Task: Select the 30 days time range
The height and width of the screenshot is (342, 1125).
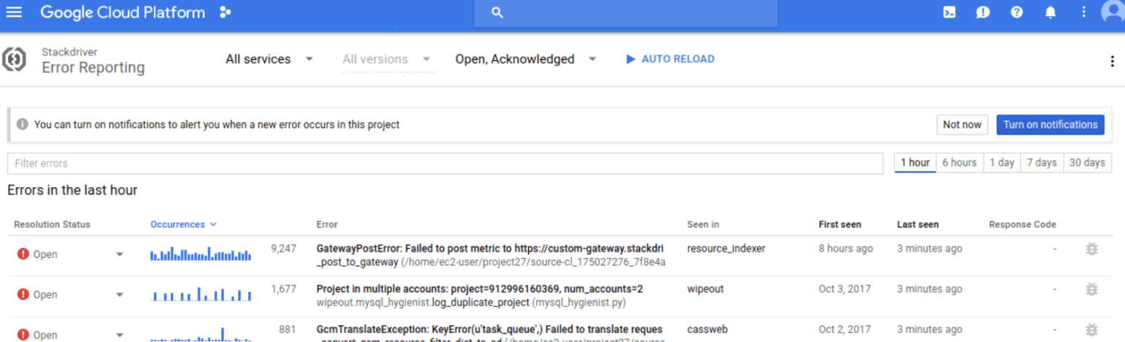Action: 1087,163
